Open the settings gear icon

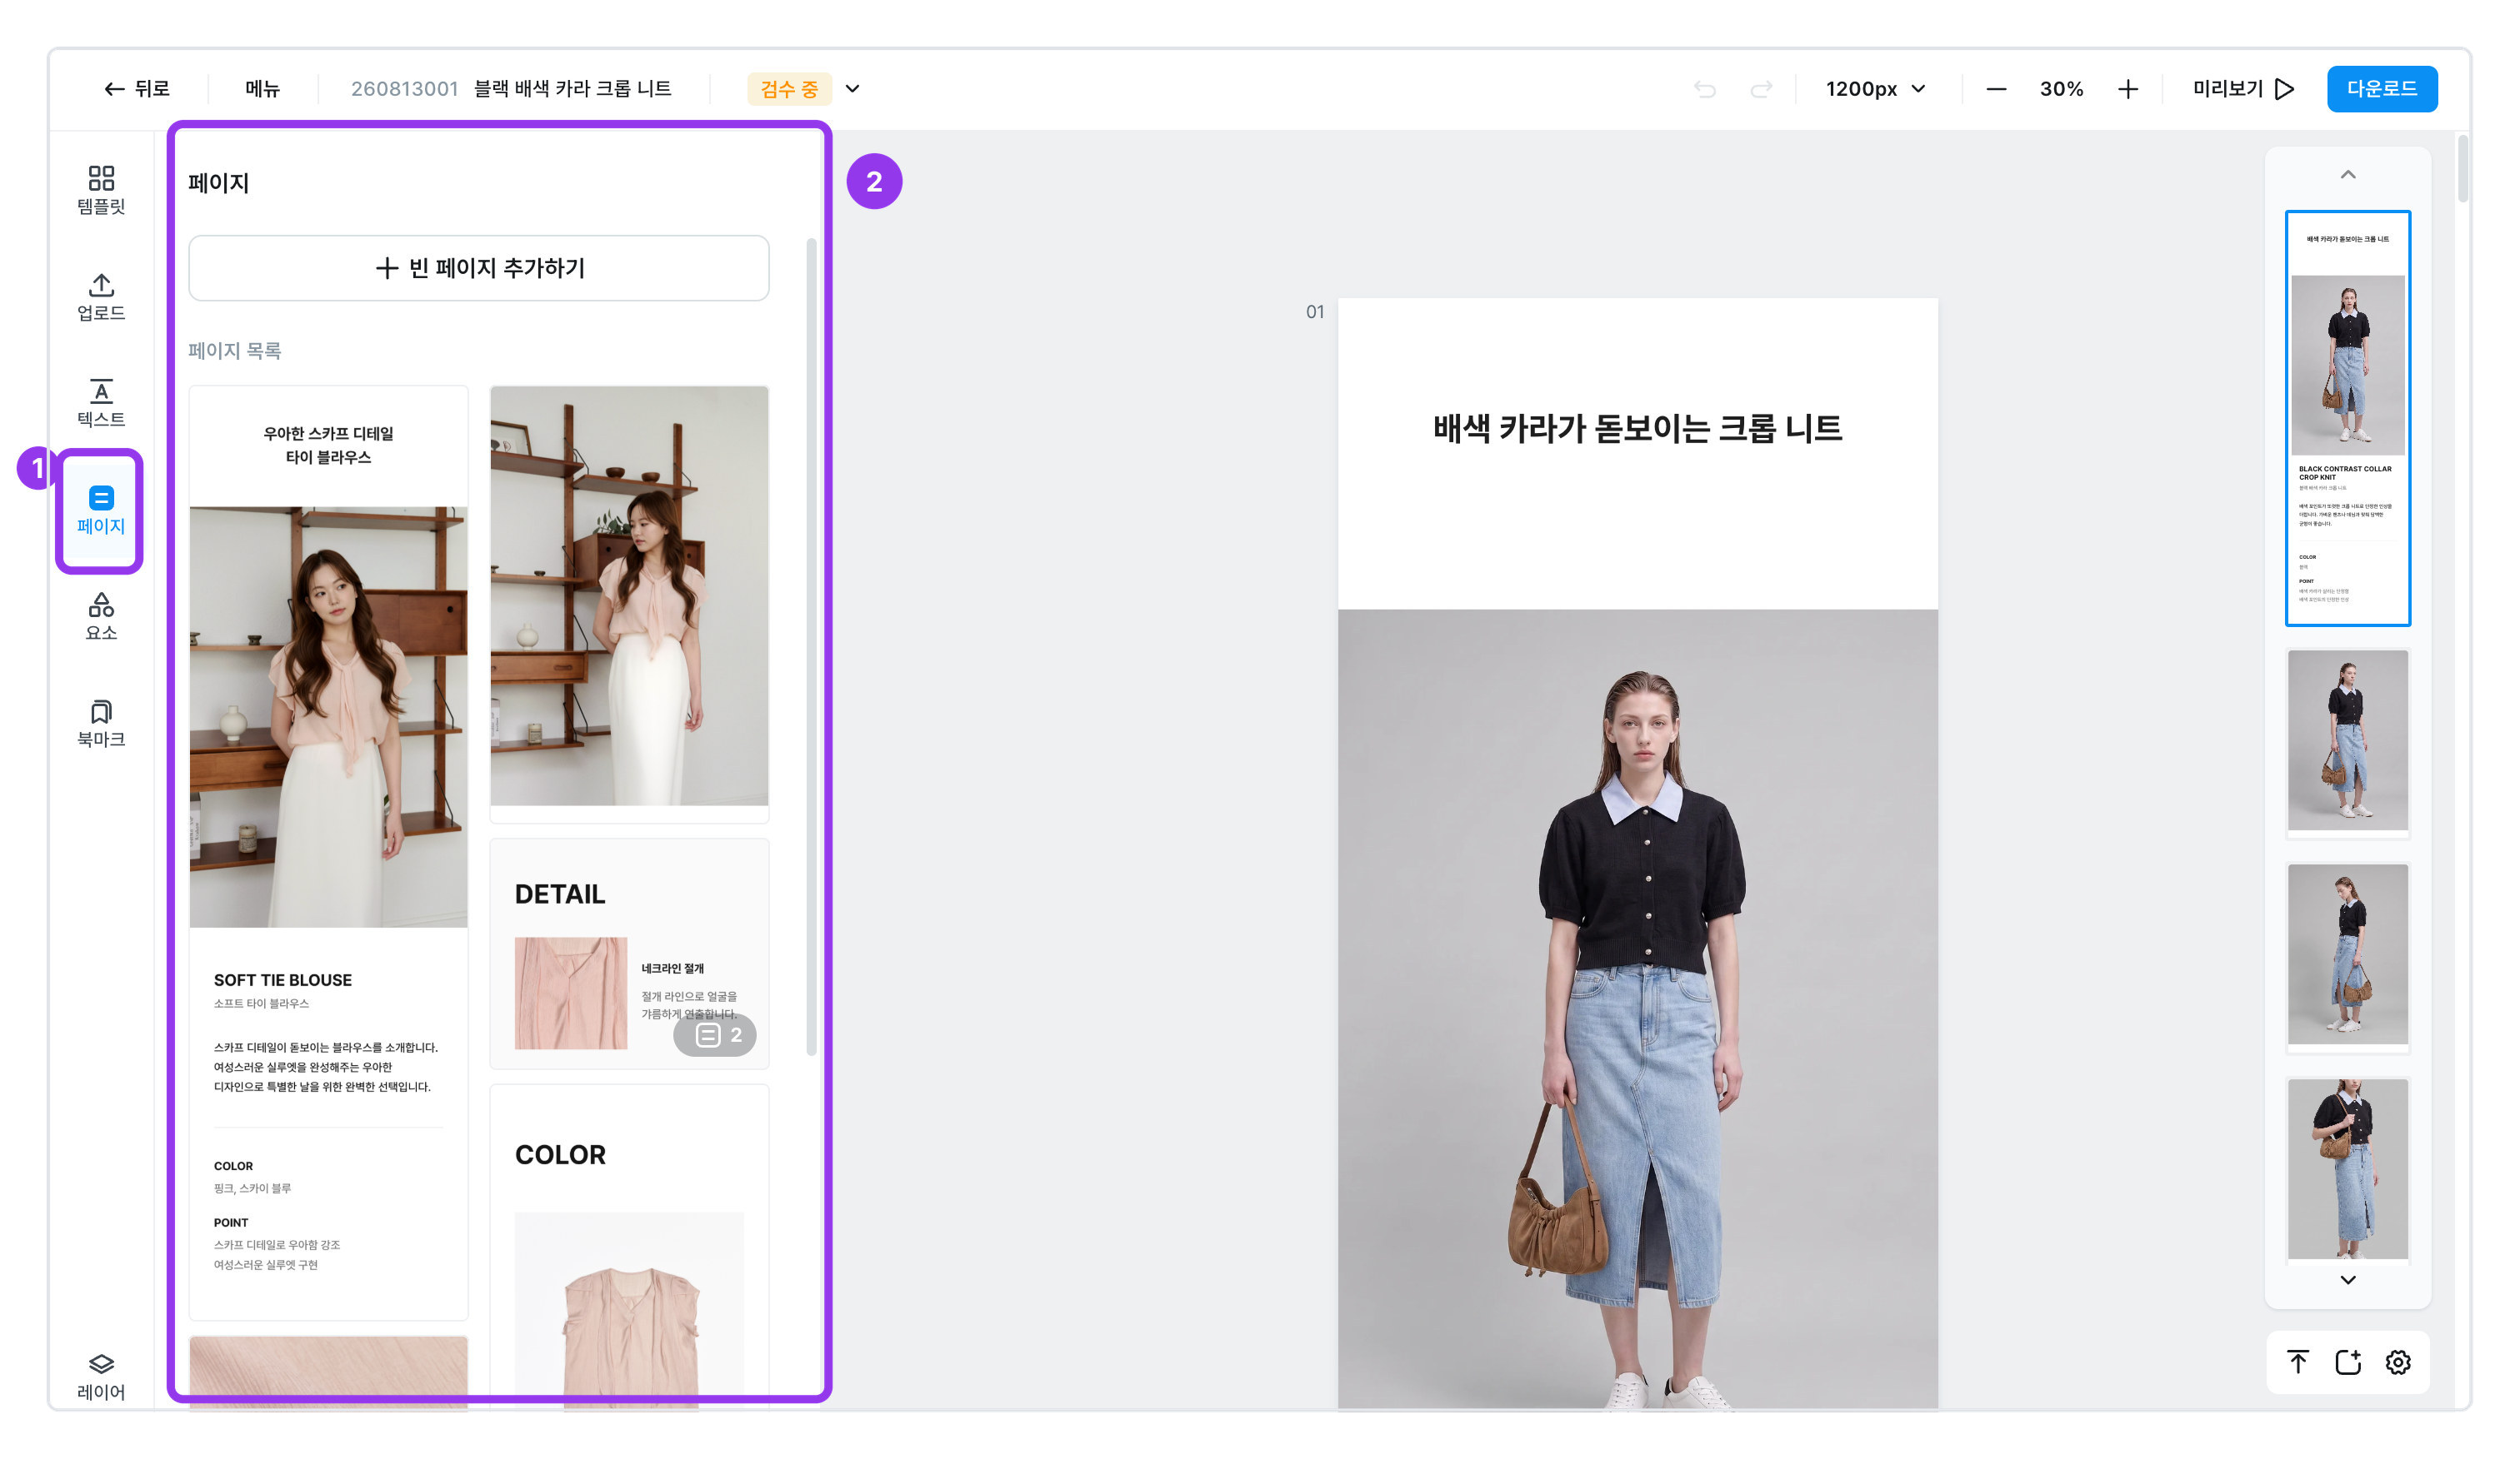[x=2397, y=1361]
